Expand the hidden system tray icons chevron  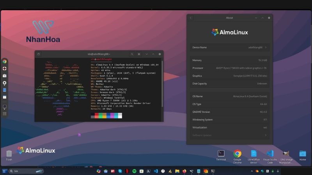coord(252,171)
